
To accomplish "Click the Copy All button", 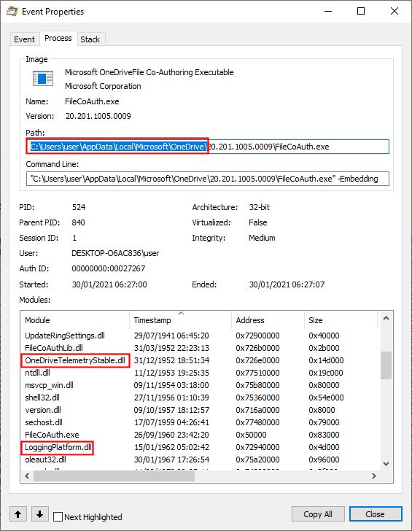I will [318, 514].
